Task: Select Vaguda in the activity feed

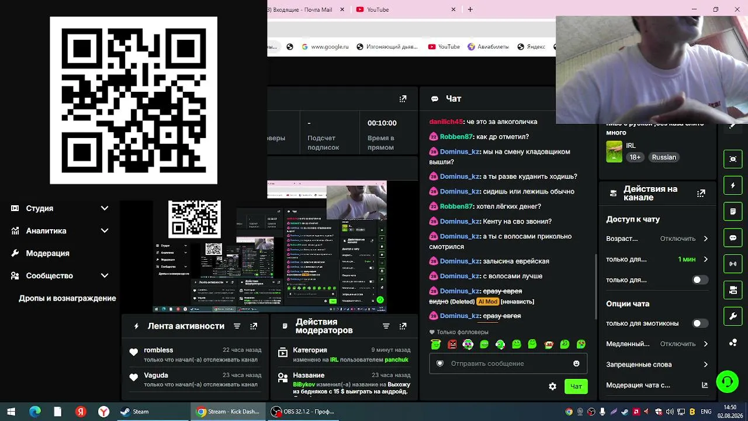Action: point(156,375)
